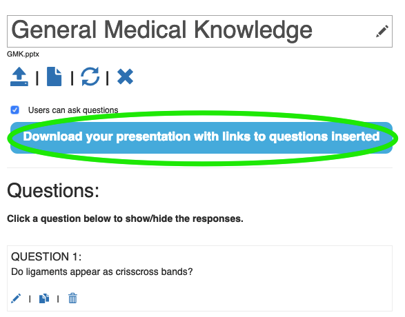Viewport: 405px width, 317px height.
Task: Click the pencil icon to edit presentation title
Action: (x=382, y=31)
